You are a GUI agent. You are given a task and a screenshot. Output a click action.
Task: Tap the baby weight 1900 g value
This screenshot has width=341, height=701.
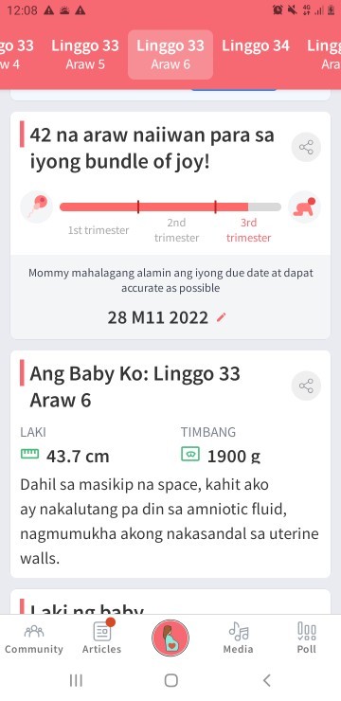click(x=234, y=456)
